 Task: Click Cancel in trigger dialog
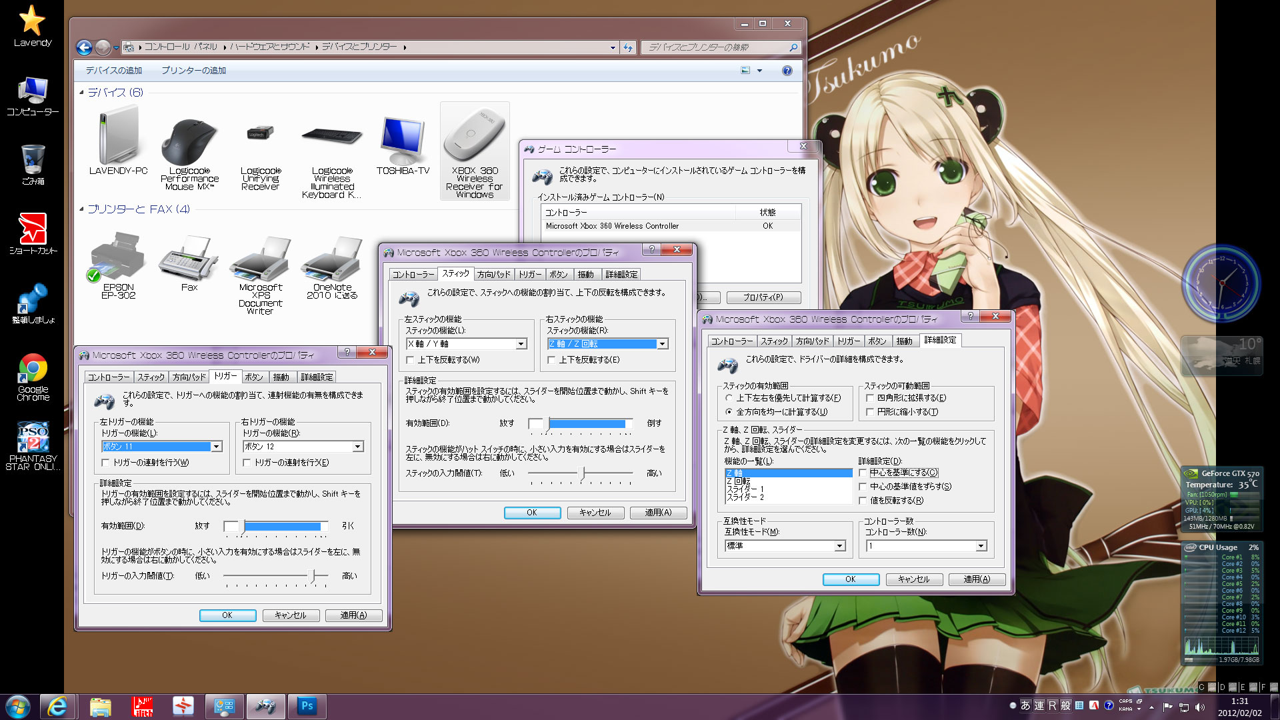pyautogui.click(x=291, y=615)
